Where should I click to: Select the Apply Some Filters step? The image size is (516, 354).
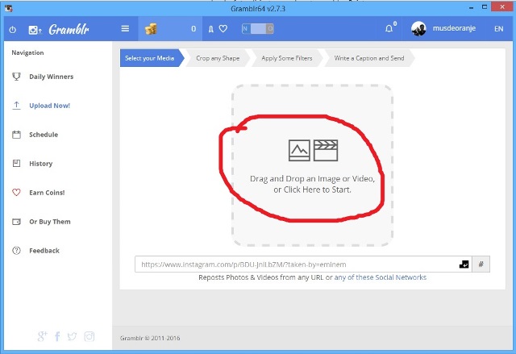click(287, 58)
